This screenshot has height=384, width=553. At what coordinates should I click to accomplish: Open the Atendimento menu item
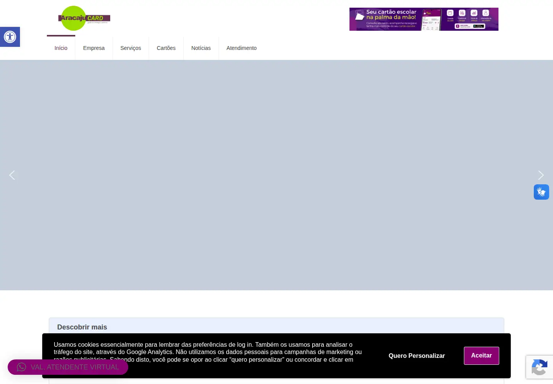point(242,48)
